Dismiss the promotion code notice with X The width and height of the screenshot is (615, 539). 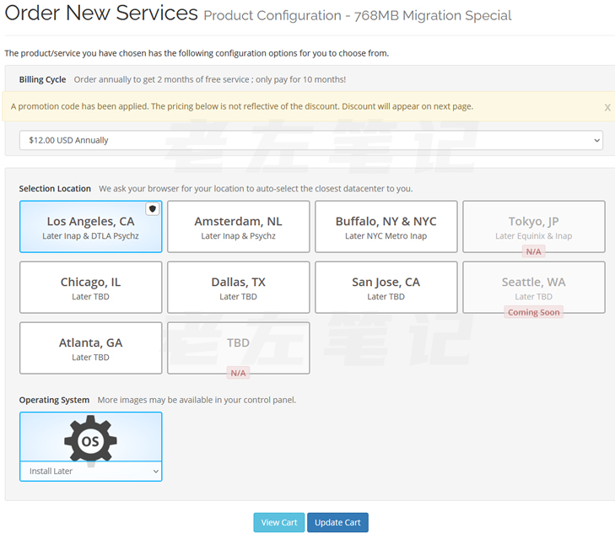tap(607, 107)
